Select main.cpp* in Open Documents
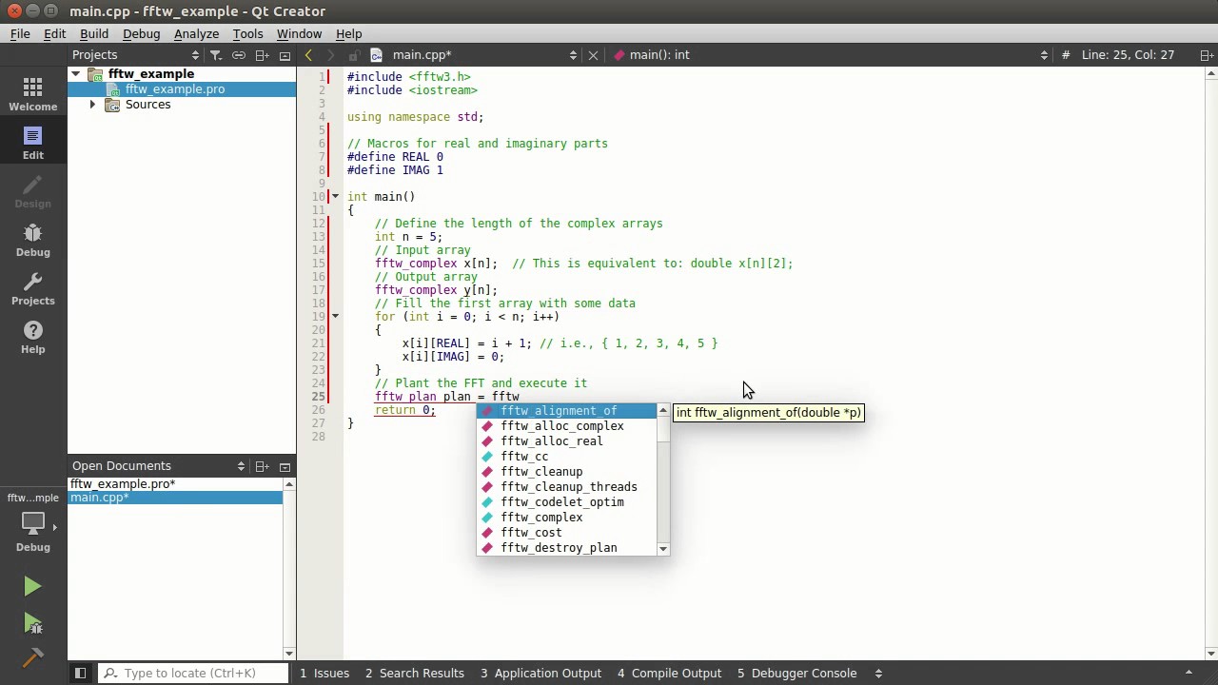Image resolution: width=1218 pixels, height=685 pixels. coord(175,498)
